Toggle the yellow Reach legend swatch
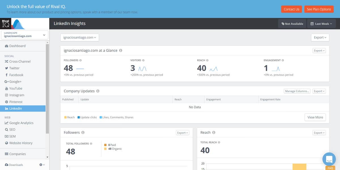 coord(65,117)
